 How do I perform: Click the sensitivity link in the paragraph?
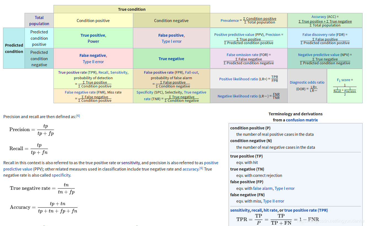pyautogui.click(x=131, y=163)
